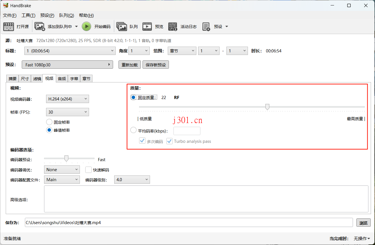Image resolution: width=375 pixels, height=245 pixels.
Task: Select constant frame rate (固定帧率) radio
Action: 49,122
